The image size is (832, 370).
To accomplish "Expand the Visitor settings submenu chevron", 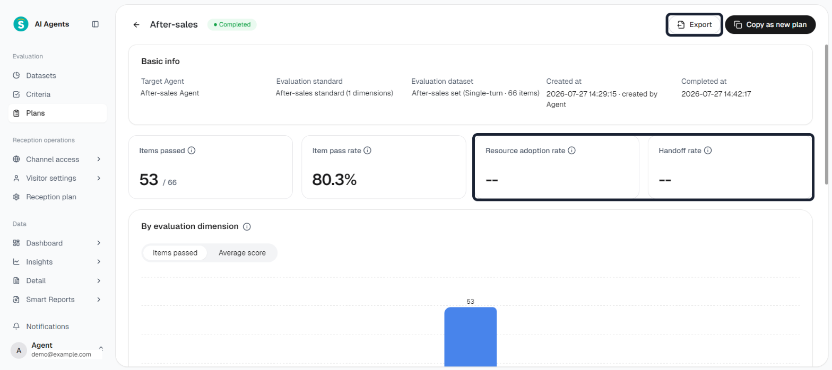I will click(x=99, y=178).
